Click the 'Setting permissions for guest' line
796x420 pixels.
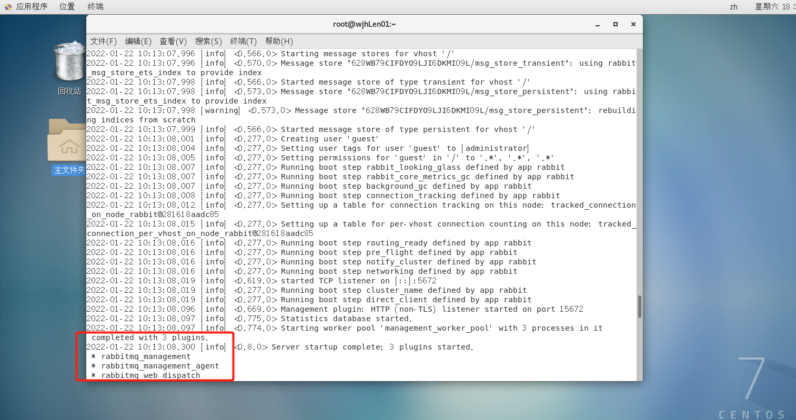tap(320, 158)
